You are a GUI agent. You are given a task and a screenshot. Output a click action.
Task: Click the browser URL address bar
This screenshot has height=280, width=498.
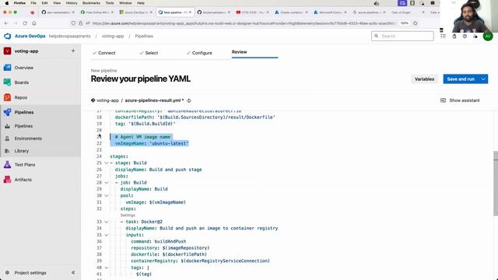243,23
